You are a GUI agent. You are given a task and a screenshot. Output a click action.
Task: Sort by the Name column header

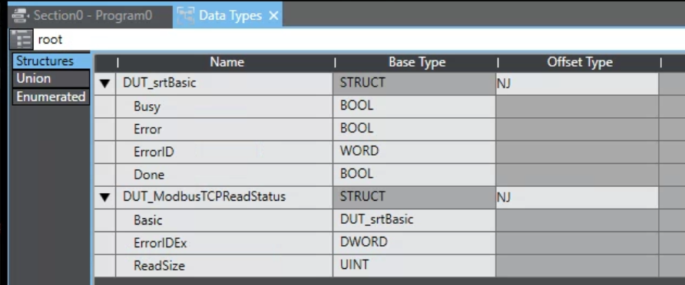[x=227, y=62]
